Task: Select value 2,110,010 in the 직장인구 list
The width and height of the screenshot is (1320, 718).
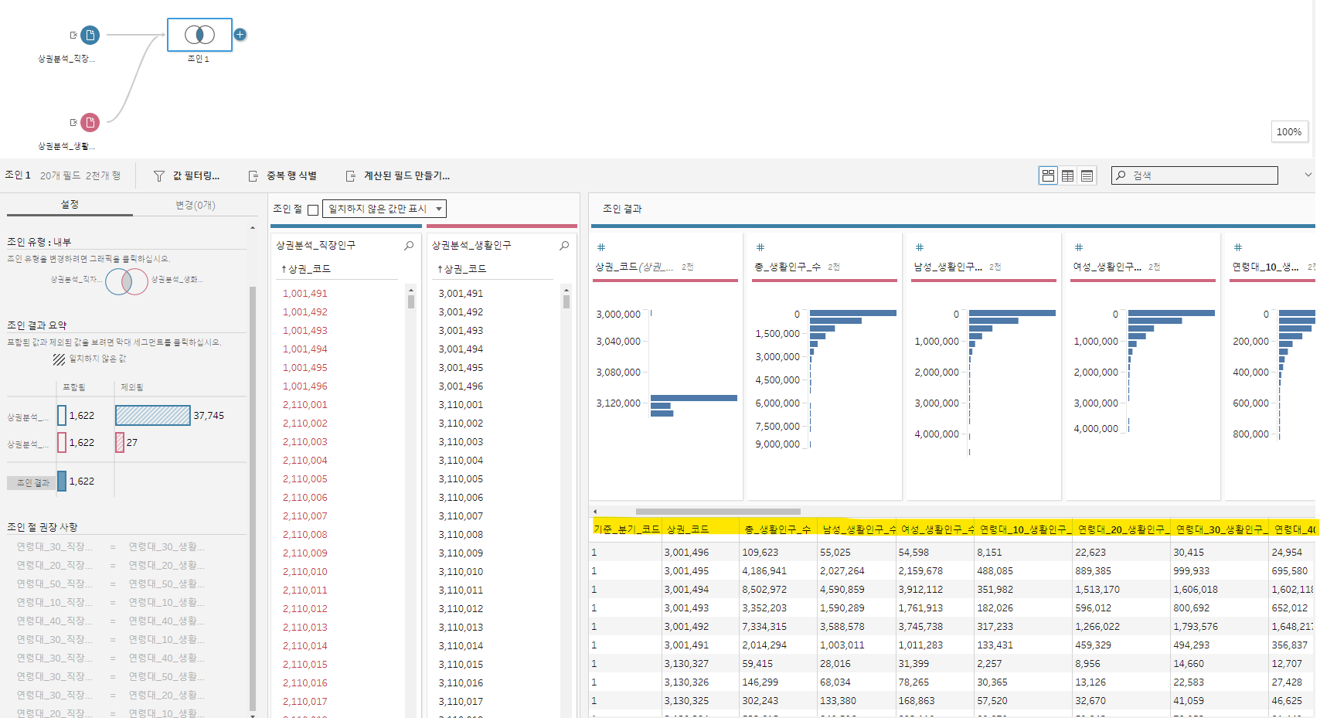Action: [305, 572]
